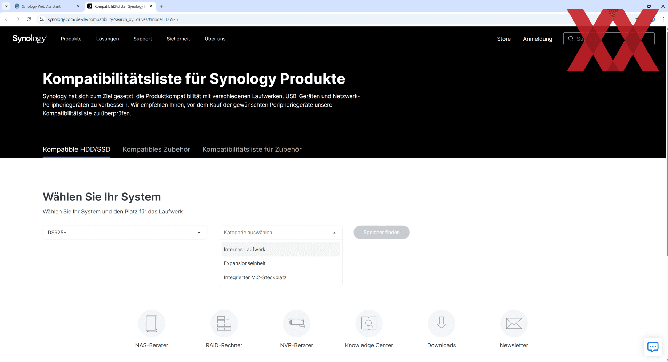This screenshot has width=668, height=362.
Task: Select the Kompatible HDD/SSD tab
Action: coord(77,149)
